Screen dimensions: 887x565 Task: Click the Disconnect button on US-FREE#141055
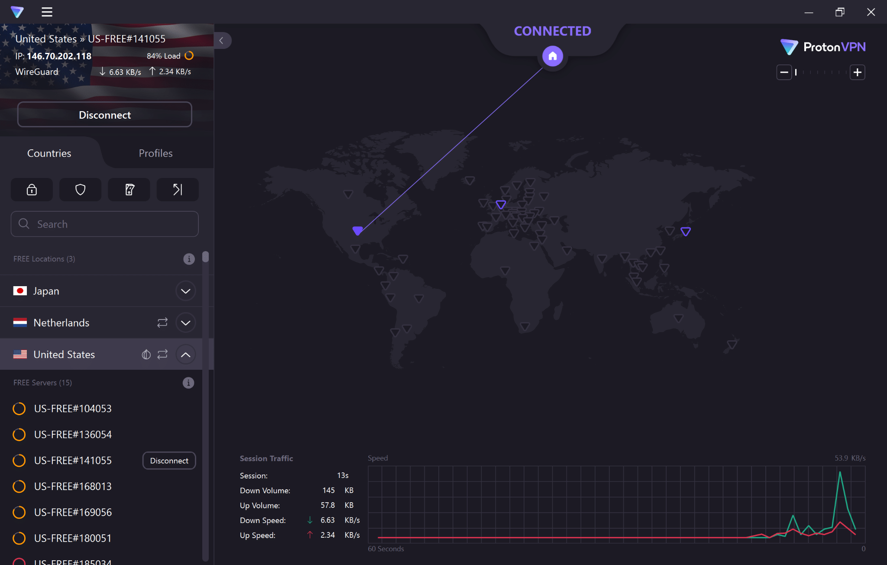[169, 460]
